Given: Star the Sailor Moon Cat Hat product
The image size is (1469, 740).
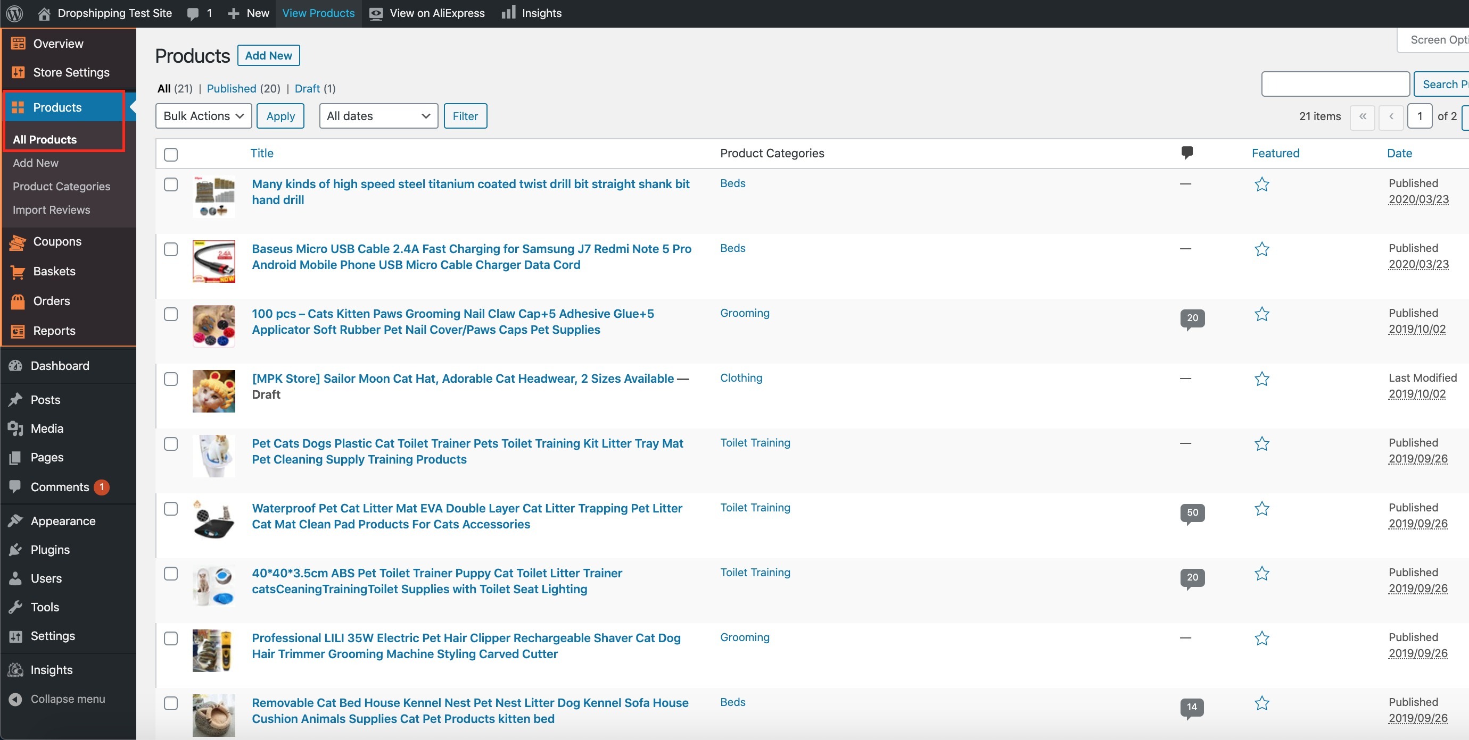Looking at the screenshot, I should [1261, 379].
